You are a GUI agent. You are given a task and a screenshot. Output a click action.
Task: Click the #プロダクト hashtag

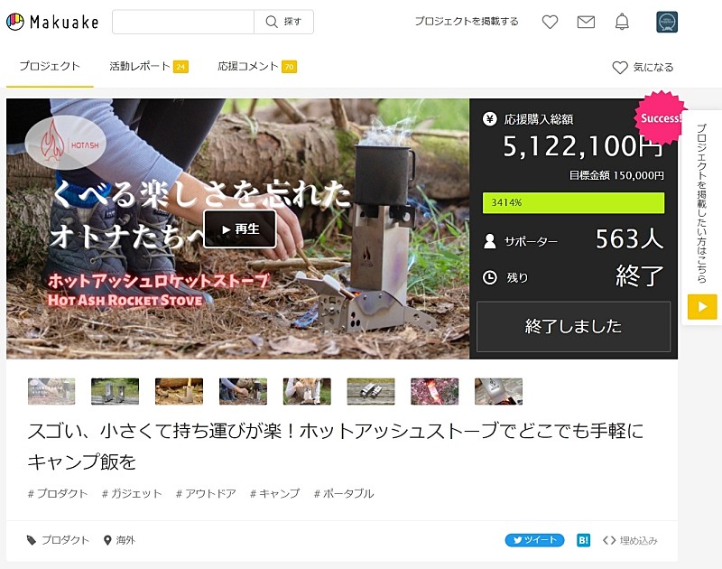point(58,493)
